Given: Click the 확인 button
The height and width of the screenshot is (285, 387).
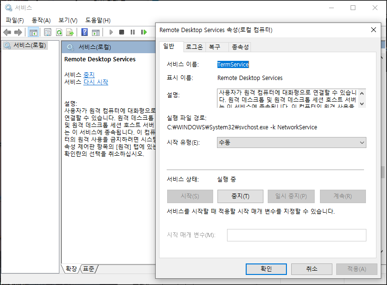Looking at the screenshot, I should [266, 269].
